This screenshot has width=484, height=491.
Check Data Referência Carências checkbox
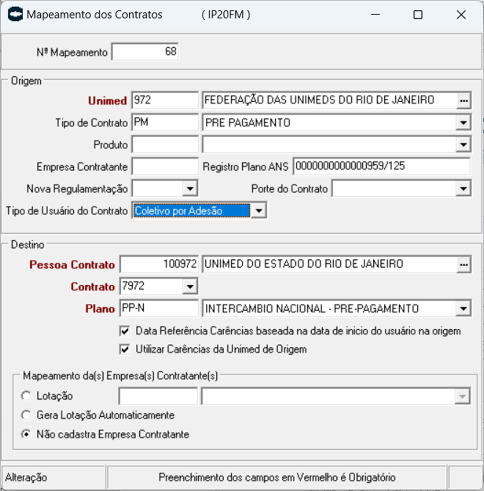point(125,331)
